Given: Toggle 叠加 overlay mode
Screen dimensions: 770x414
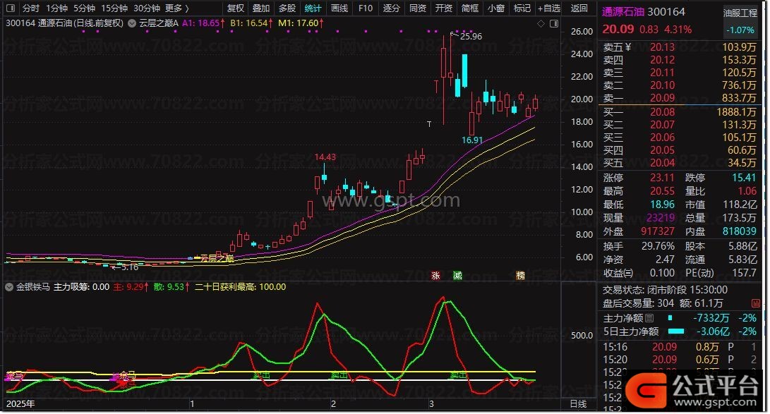Looking at the screenshot, I should (261, 8).
